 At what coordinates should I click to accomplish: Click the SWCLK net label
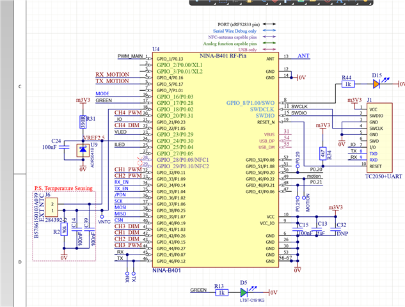click(299, 106)
